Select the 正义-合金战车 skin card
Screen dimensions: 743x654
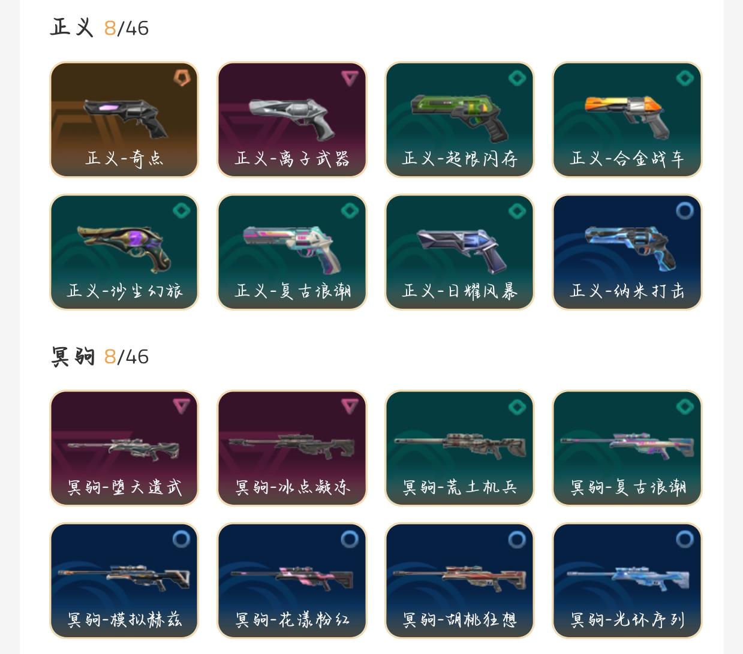[627, 120]
